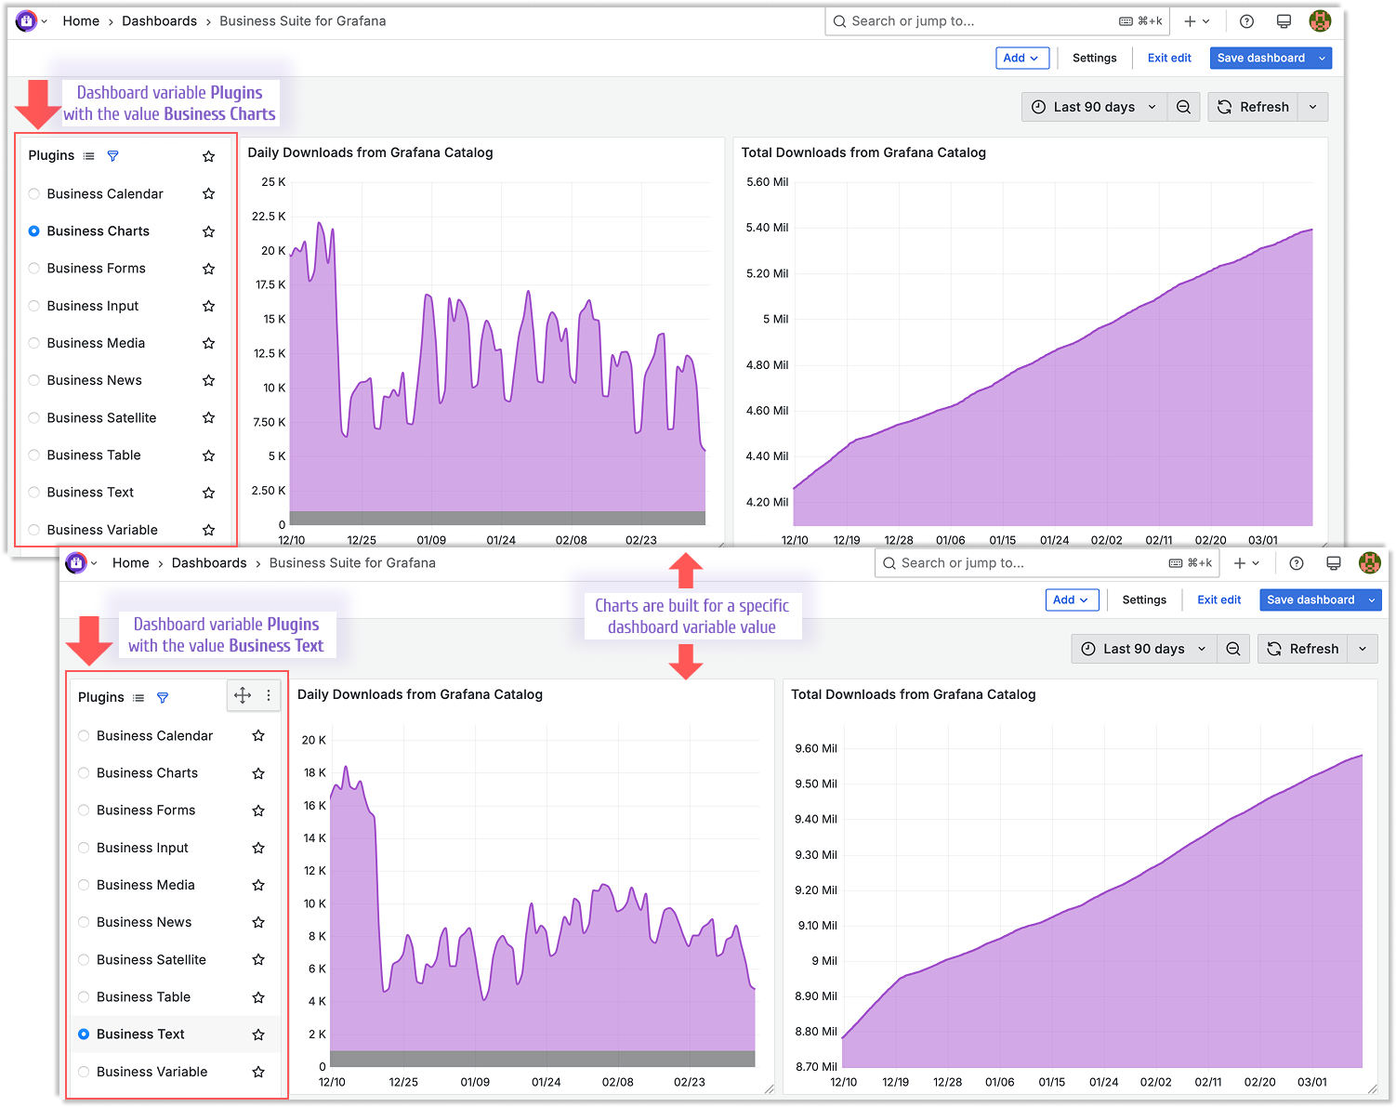Click bottom Plugins panel move handle icon
The height and width of the screenshot is (1107, 1396).
tap(243, 695)
